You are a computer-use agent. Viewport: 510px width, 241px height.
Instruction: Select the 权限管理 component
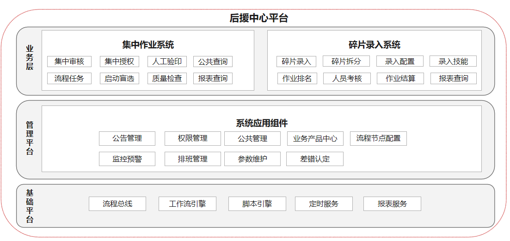point(192,139)
